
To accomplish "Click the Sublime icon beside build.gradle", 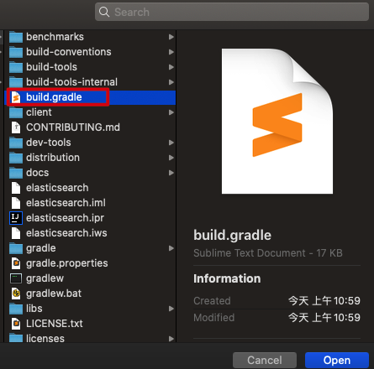I will coord(16,97).
